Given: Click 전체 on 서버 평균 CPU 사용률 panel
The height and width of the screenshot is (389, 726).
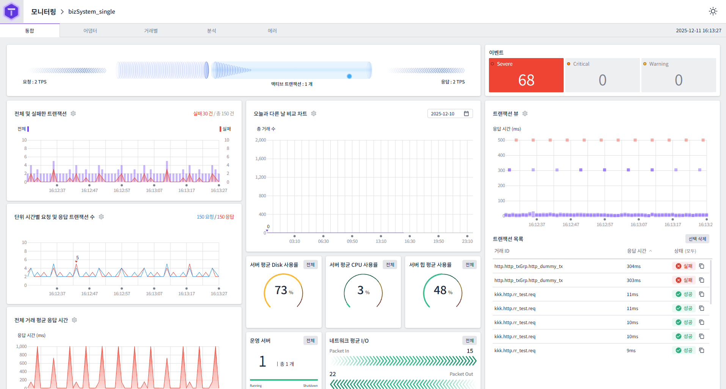Looking at the screenshot, I should click(x=390, y=265).
